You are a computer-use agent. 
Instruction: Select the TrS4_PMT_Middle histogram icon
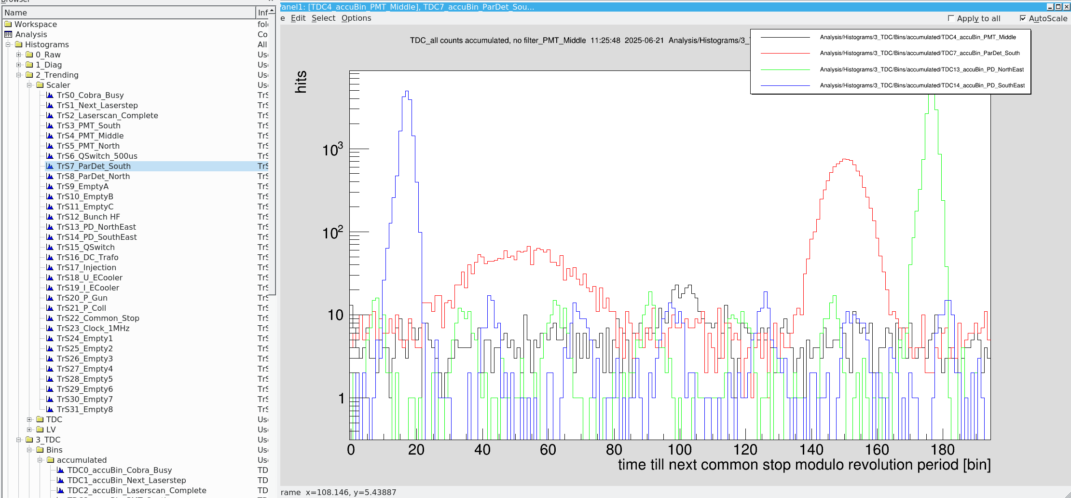click(x=50, y=136)
